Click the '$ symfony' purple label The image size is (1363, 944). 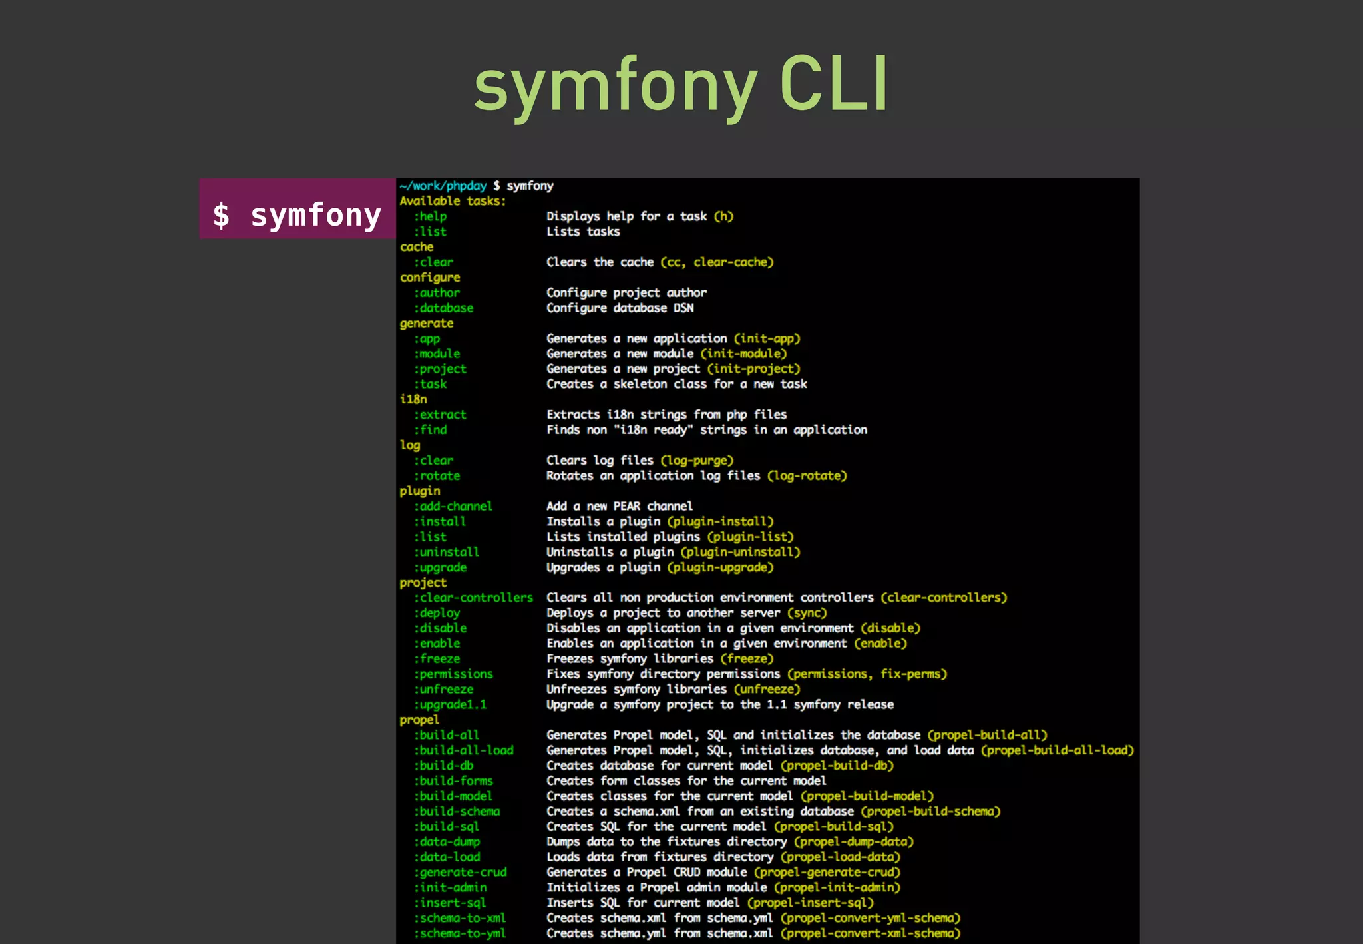[297, 208]
